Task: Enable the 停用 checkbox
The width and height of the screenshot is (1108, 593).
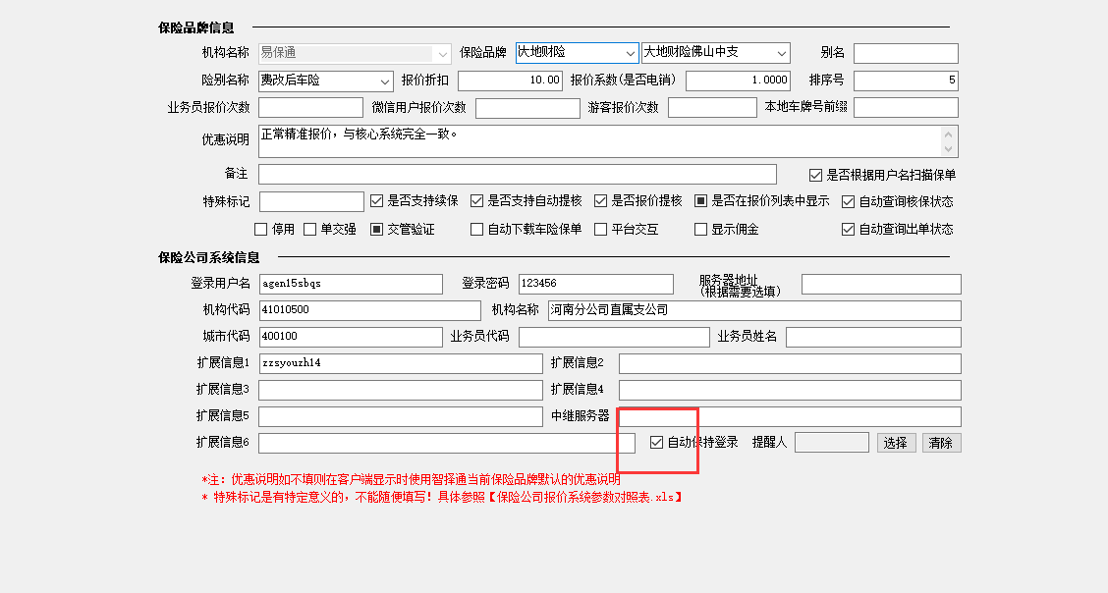Action: coord(260,230)
